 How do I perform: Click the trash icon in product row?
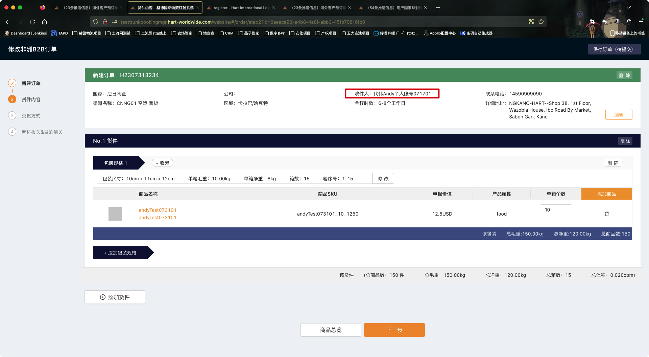606,214
